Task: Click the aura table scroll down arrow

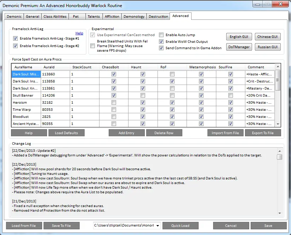Action: click(278, 124)
